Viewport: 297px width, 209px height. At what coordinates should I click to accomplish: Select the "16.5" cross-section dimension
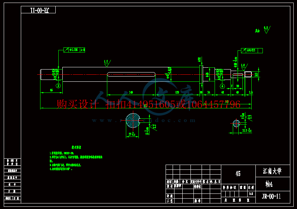(247, 130)
